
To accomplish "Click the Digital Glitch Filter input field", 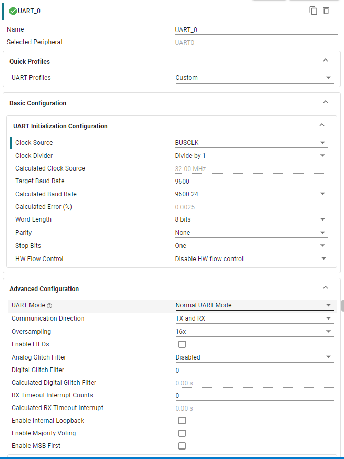I will (254, 370).
